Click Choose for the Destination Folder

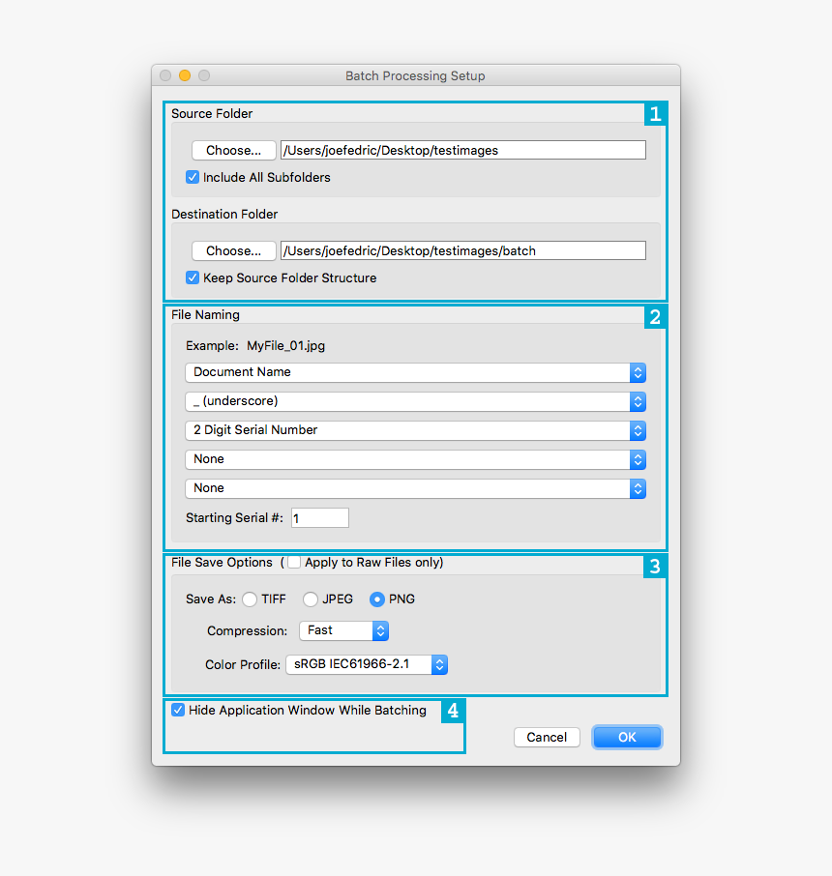click(233, 250)
